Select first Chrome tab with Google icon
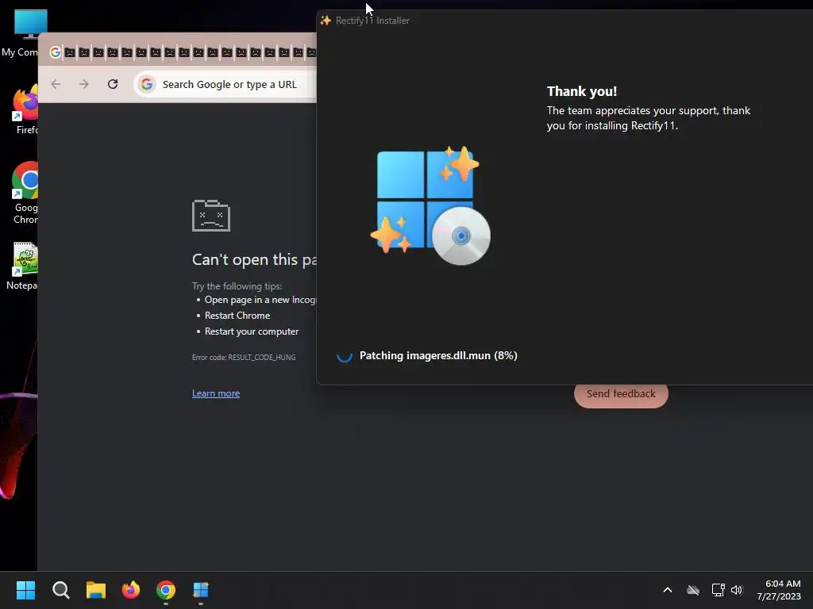Viewport: 813px width, 609px height. 55,52
